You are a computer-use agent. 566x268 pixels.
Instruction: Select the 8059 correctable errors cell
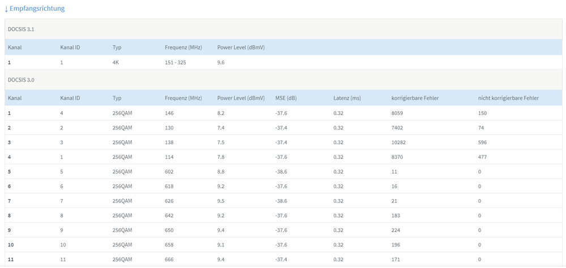[397, 113]
